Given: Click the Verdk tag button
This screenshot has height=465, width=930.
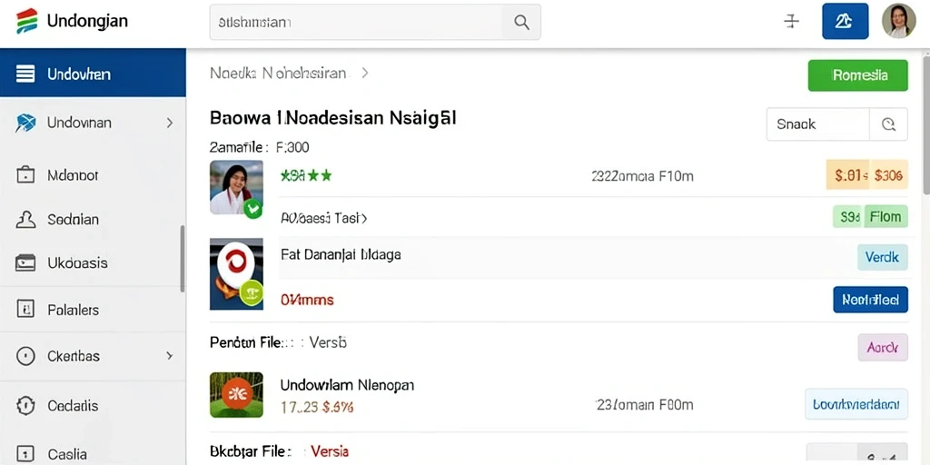Looking at the screenshot, I should [x=882, y=257].
